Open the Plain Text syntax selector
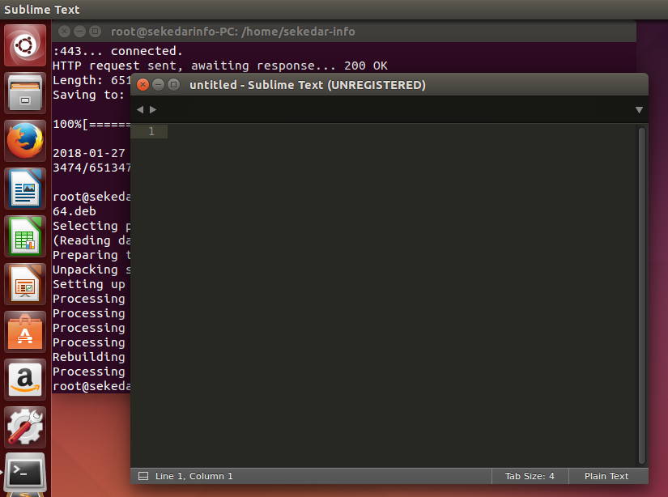The height and width of the screenshot is (497, 668). 608,476
